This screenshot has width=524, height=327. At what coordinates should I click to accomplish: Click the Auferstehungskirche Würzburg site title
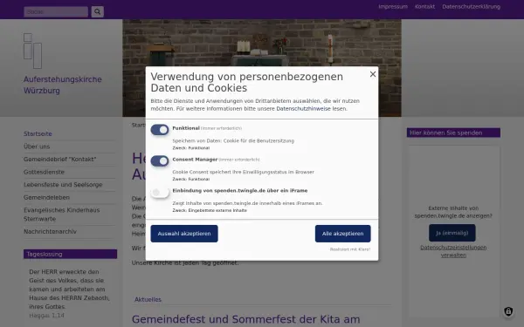pos(63,85)
